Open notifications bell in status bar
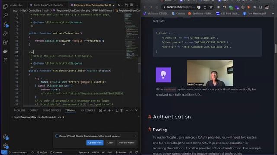The image size is (277, 155). [137, 152]
